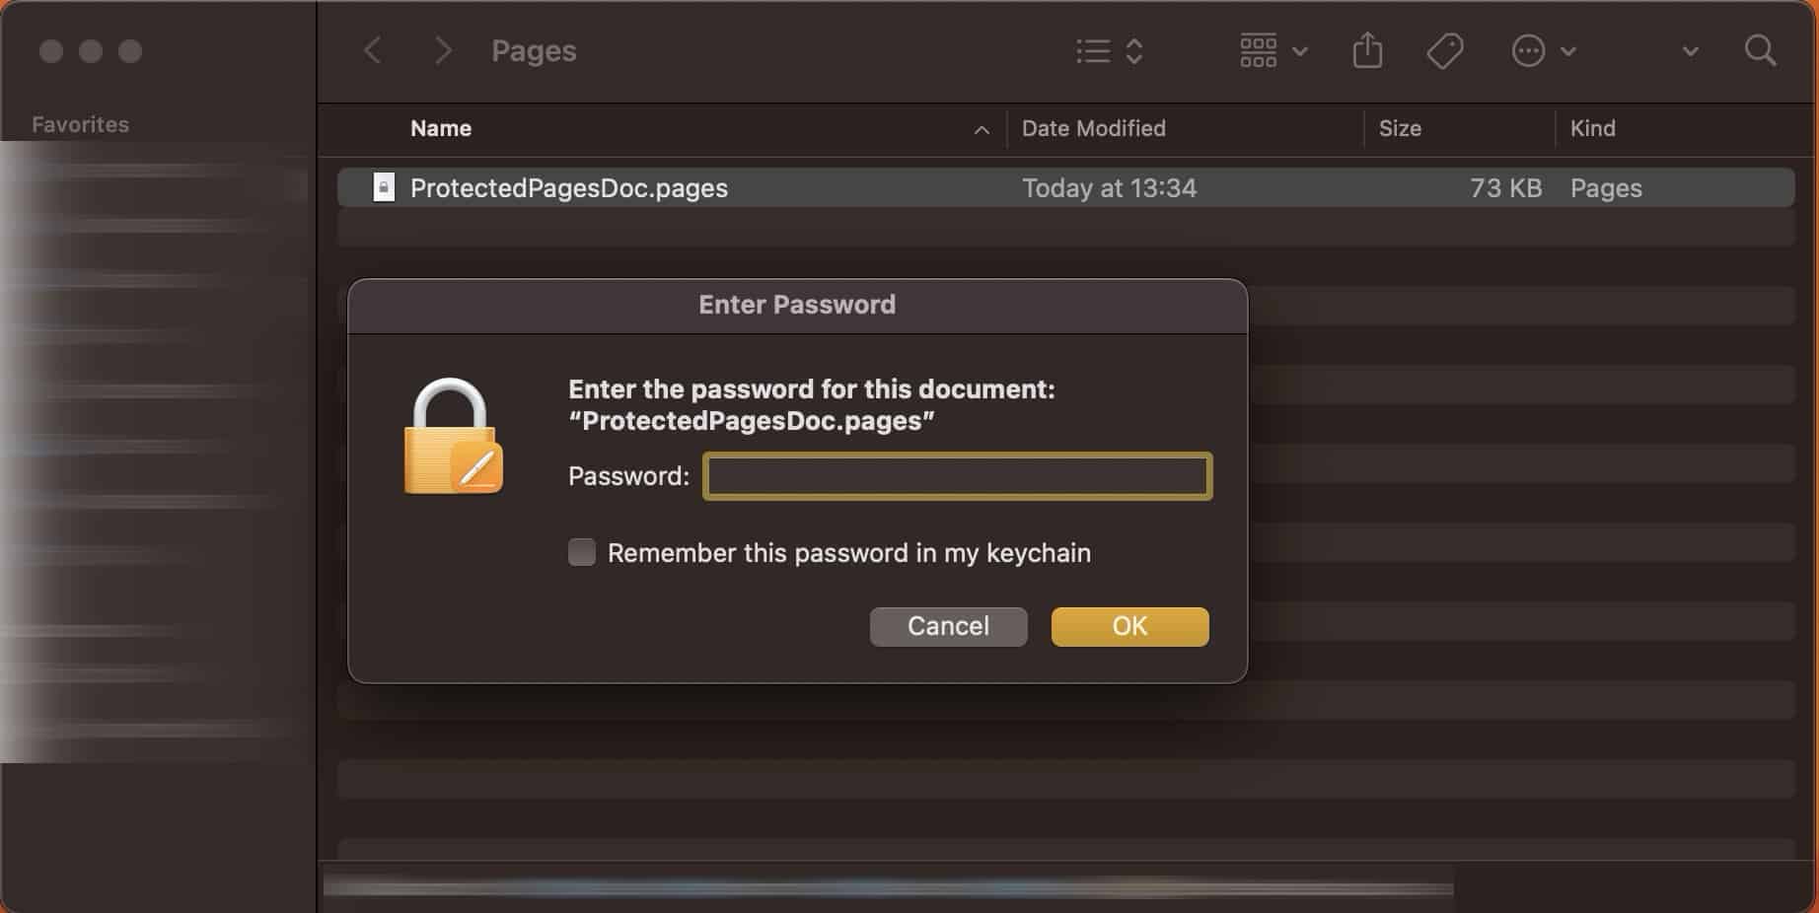Sort by the Name column header

(x=441, y=128)
